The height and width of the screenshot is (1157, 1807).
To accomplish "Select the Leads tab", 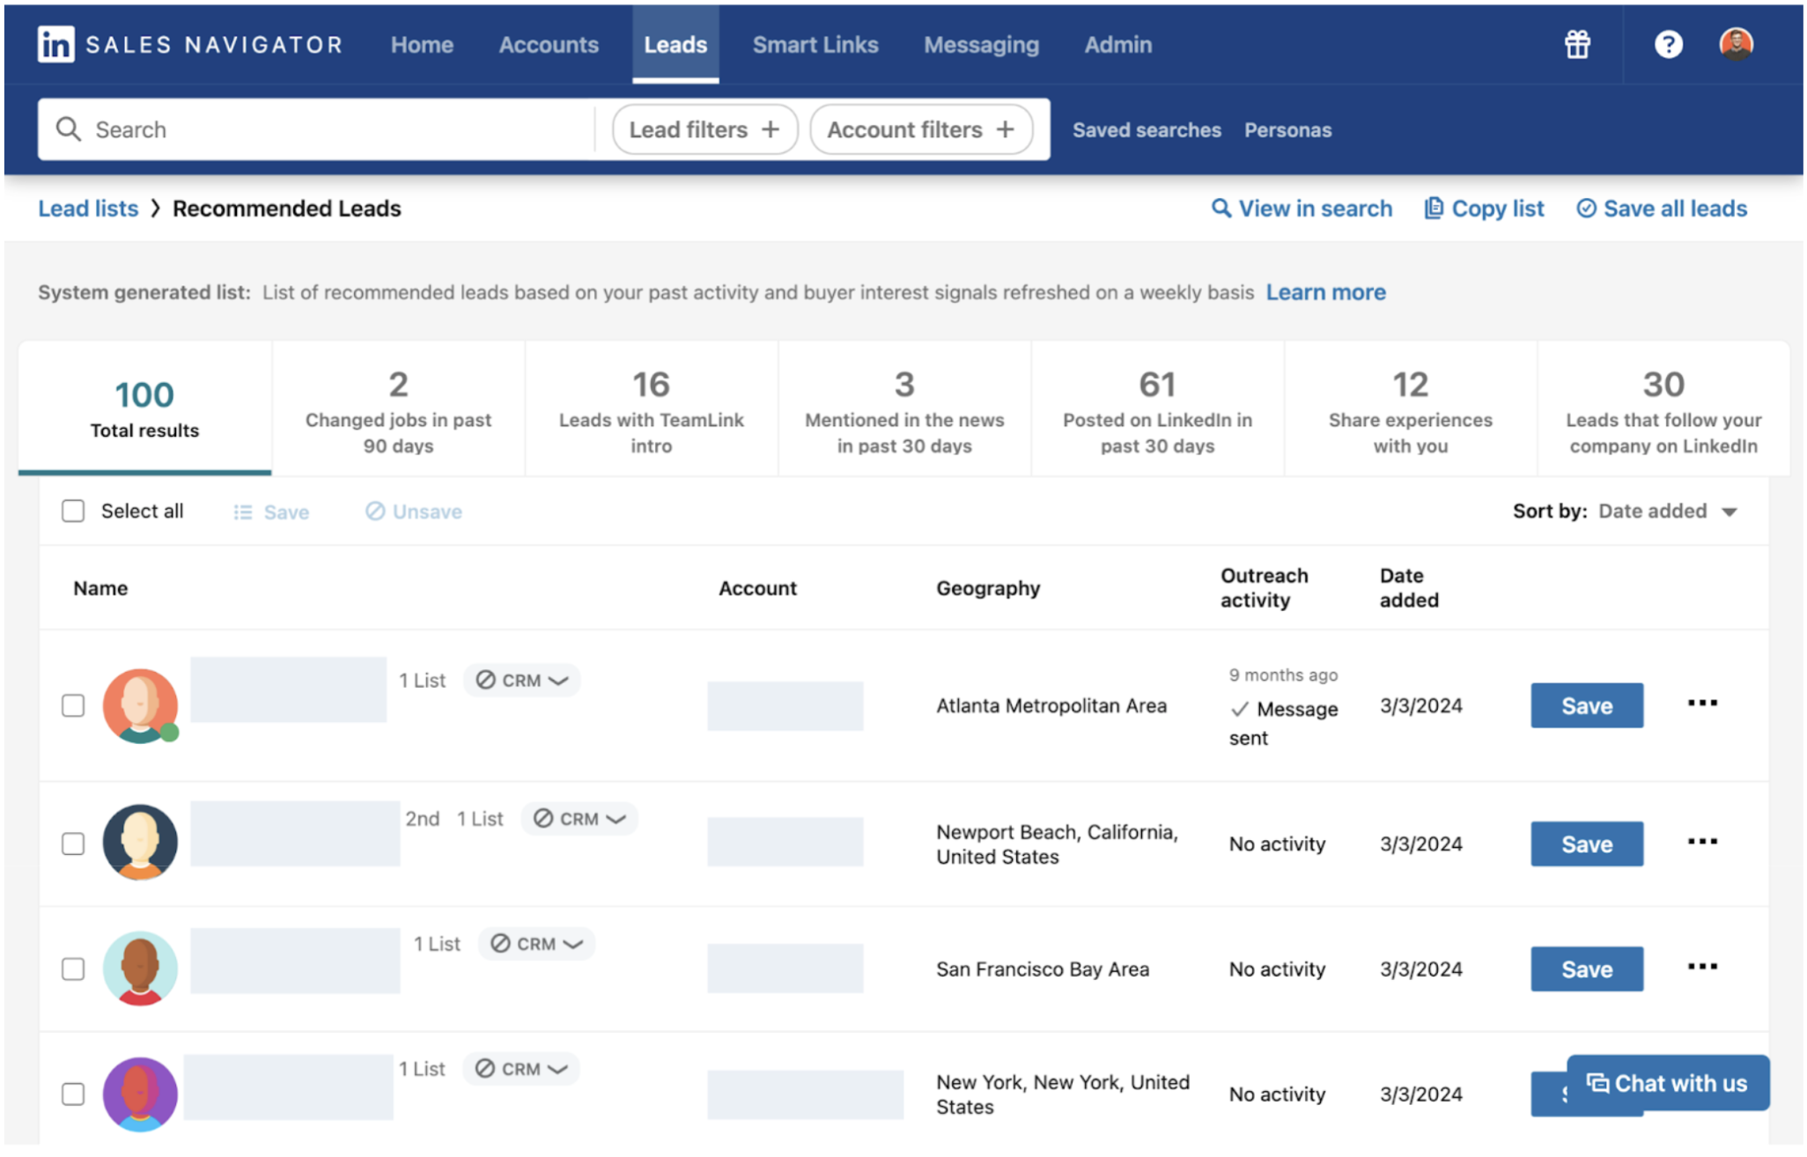I will (x=675, y=45).
